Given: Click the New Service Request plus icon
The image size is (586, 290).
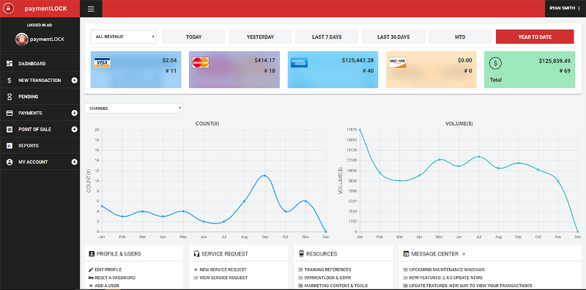Looking at the screenshot, I should (x=196, y=269).
